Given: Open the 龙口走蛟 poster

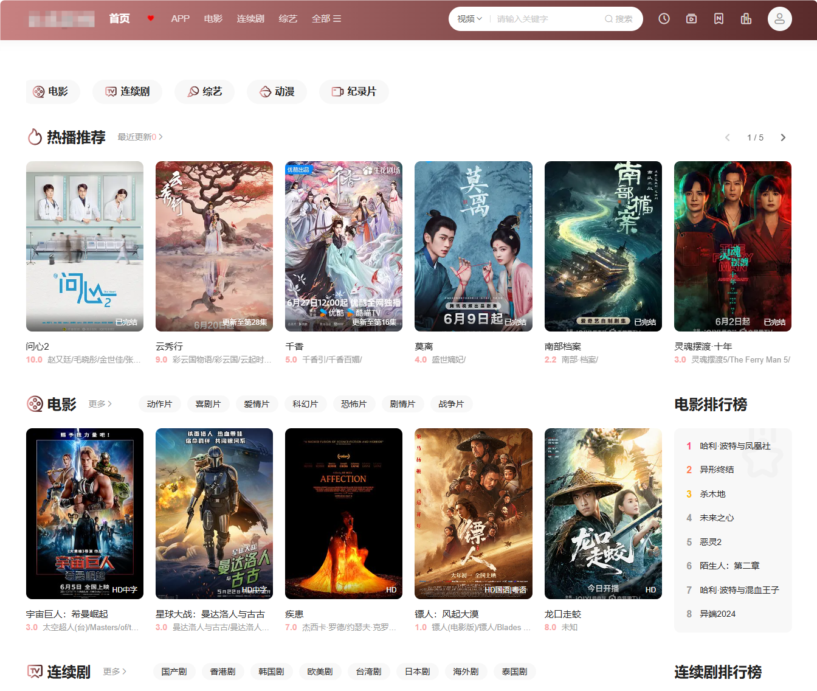Looking at the screenshot, I should pos(603,514).
